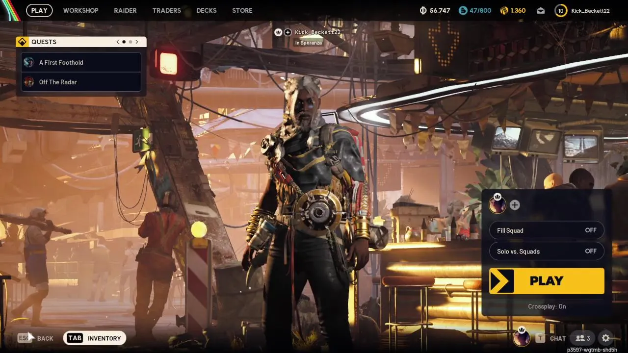Click the teal stash icon beside 47/800
Screen dimensions: 628x353
(x=463, y=10)
